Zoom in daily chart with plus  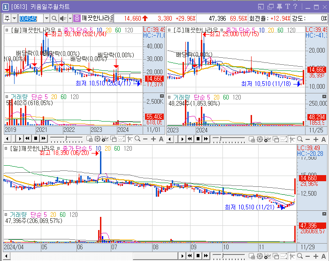316,256
